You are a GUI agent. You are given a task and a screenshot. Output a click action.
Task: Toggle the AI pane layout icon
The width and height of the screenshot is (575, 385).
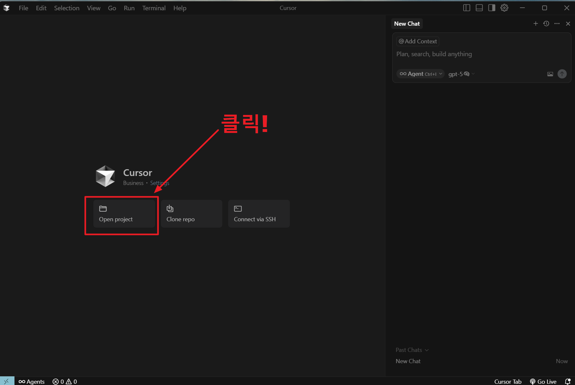pos(492,8)
